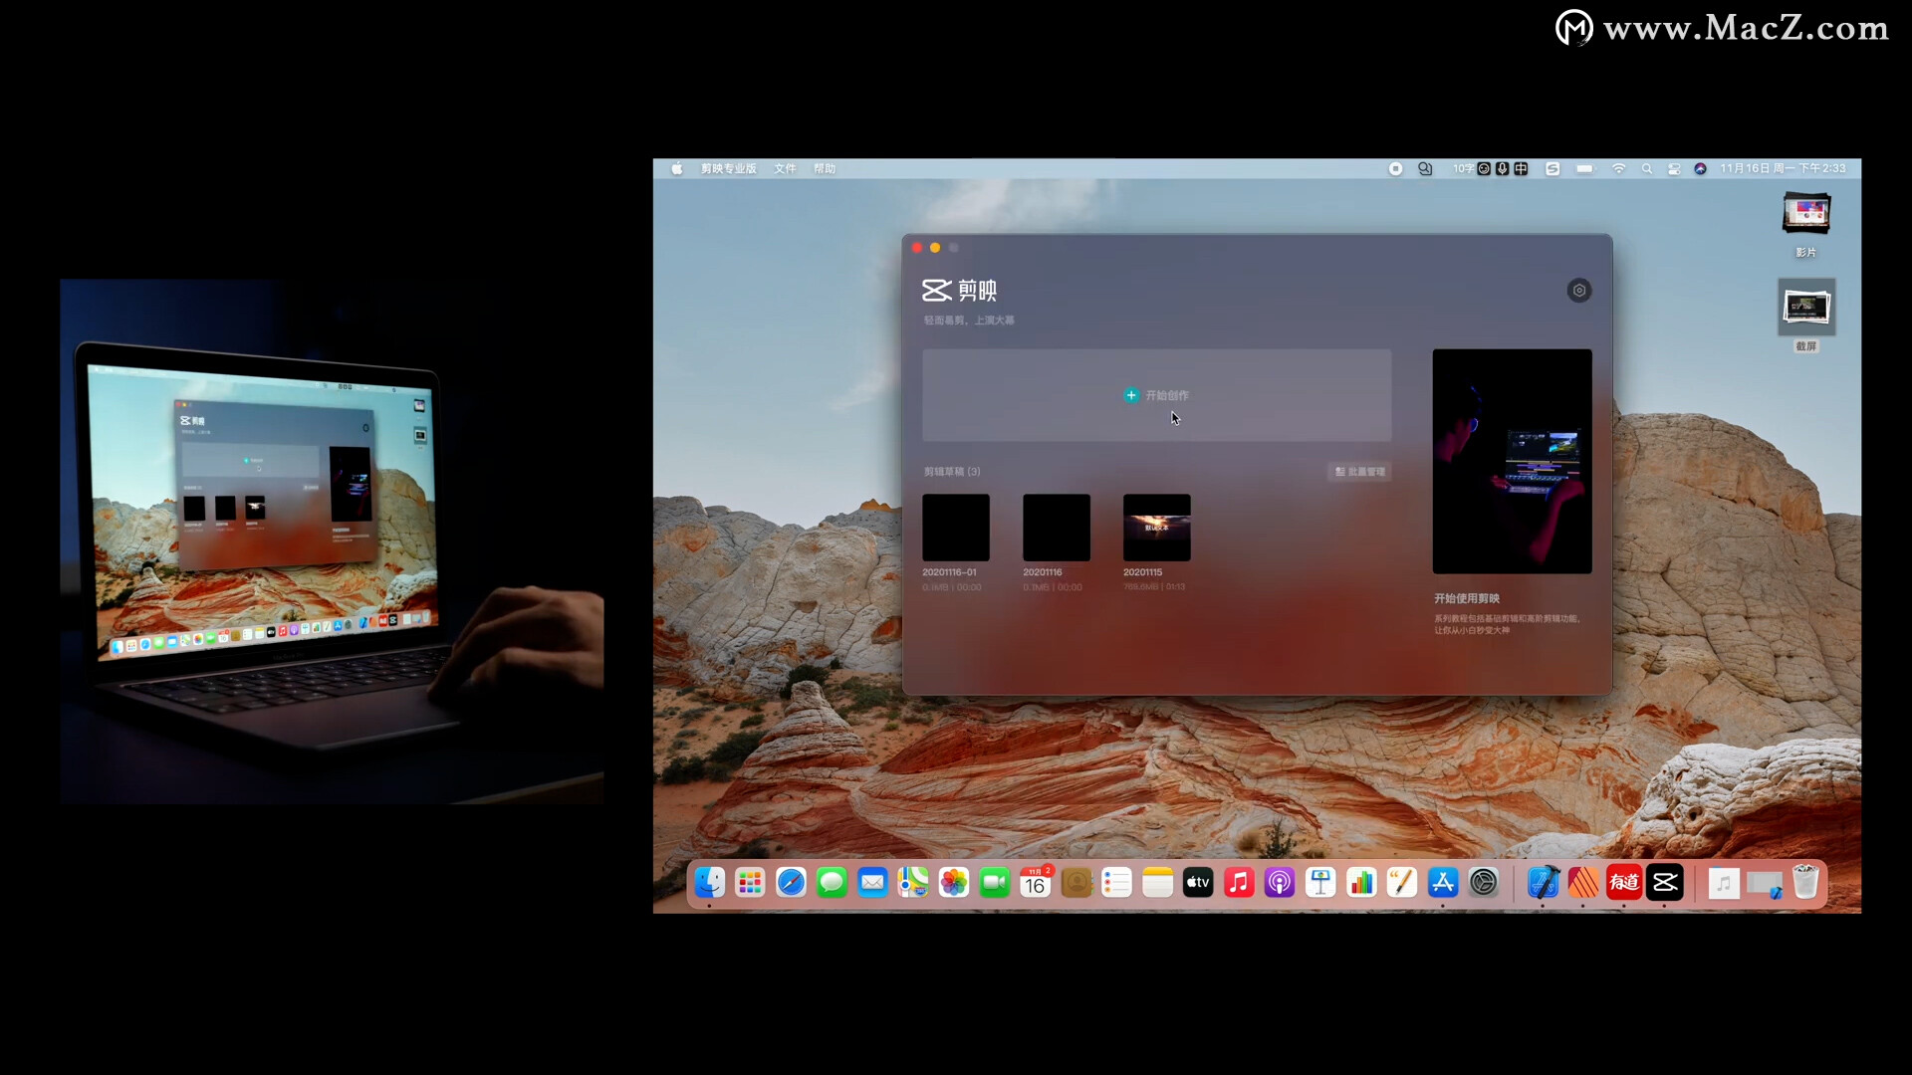Open Contacts in the Dock

[x=1076, y=883]
